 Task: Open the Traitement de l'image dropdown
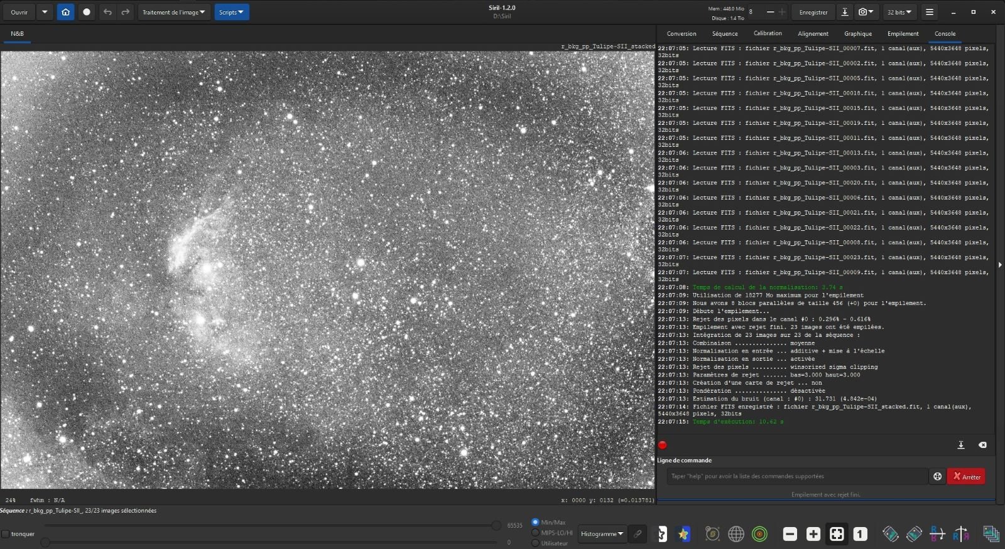coord(173,12)
